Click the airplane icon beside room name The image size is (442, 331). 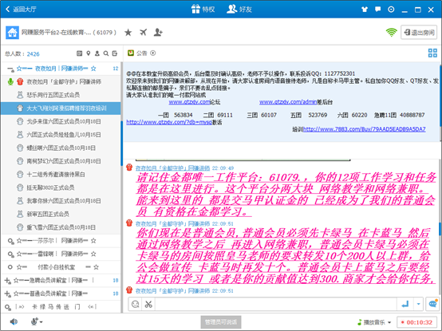143,32
